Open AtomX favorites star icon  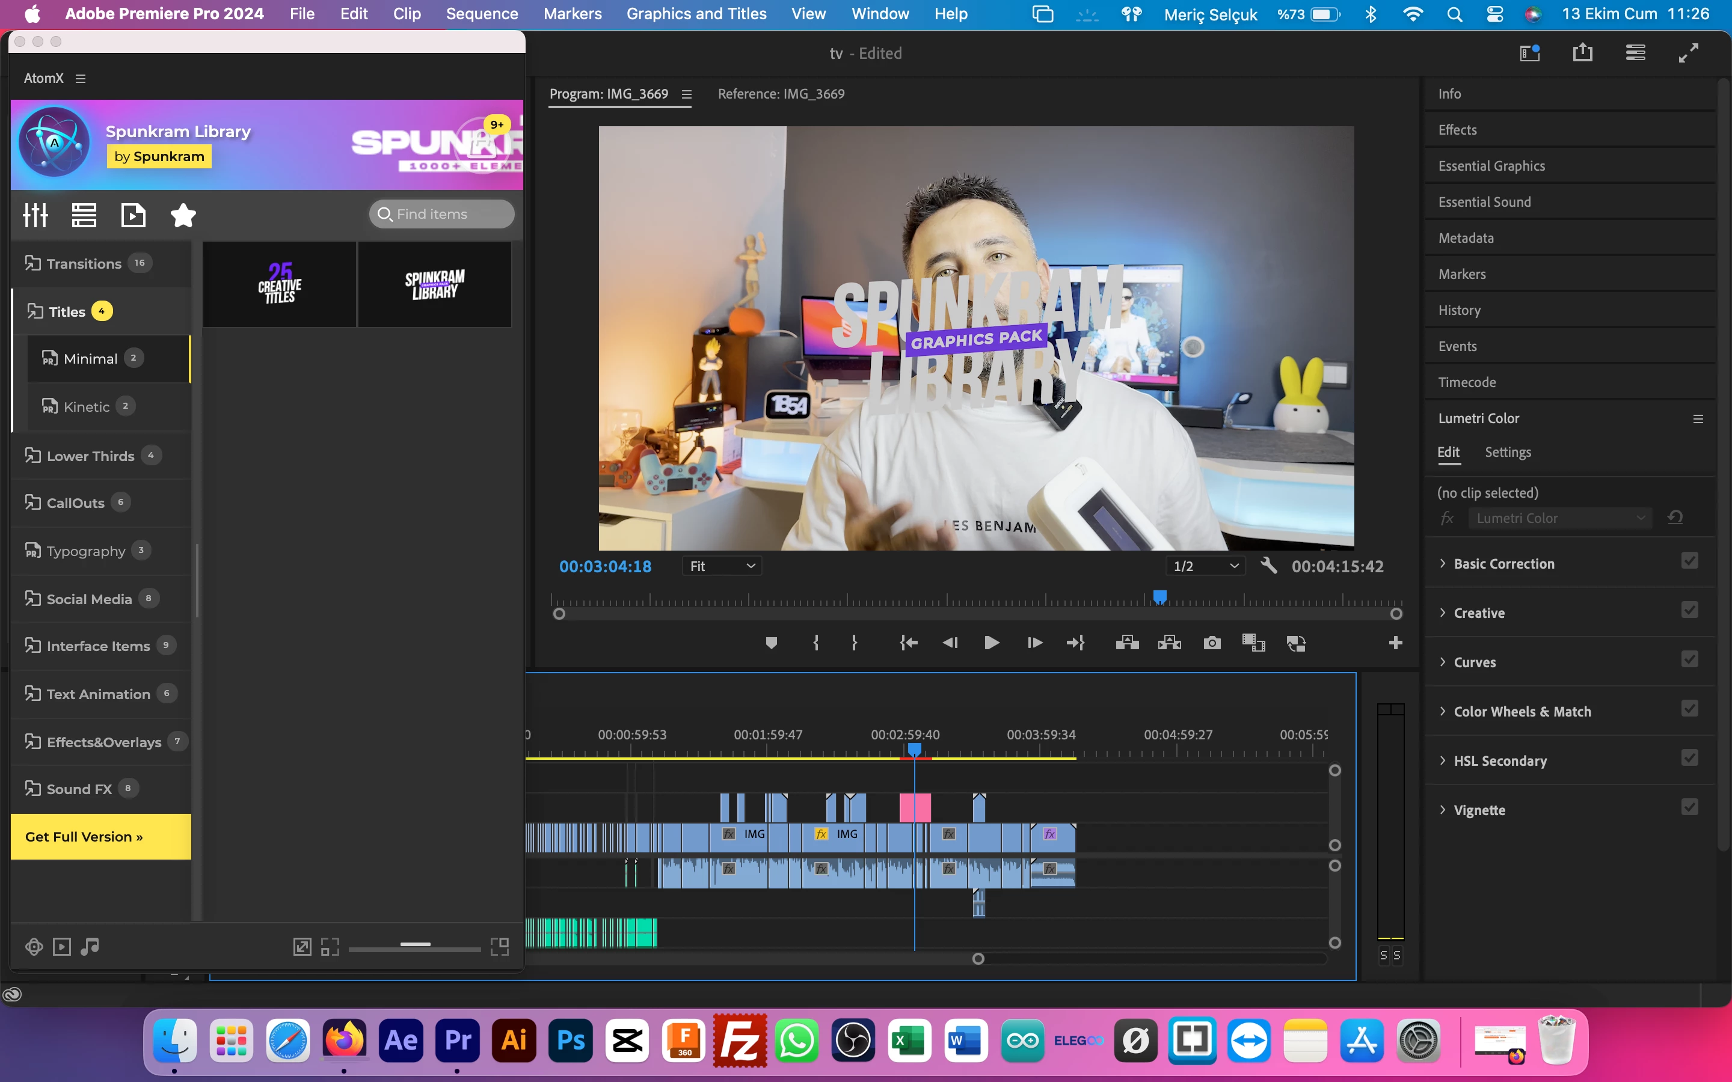click(183, 215)
